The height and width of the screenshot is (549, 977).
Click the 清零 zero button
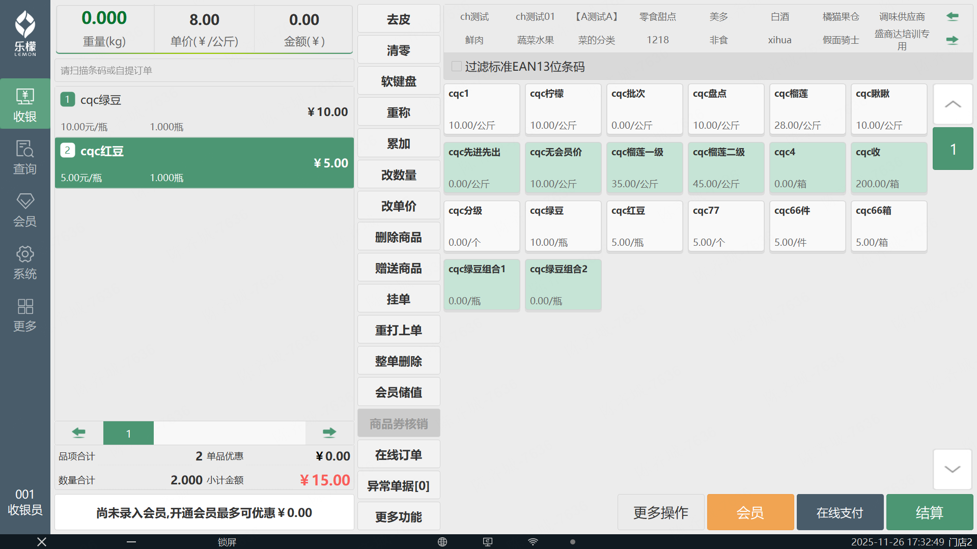coord(399,50)
